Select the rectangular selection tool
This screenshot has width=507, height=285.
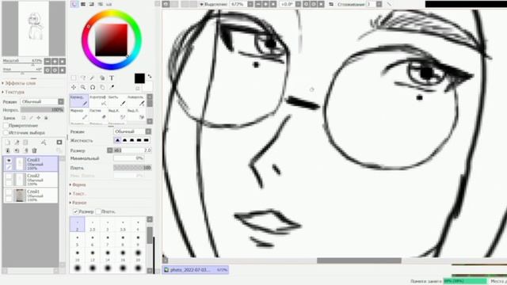coord(74,78)
